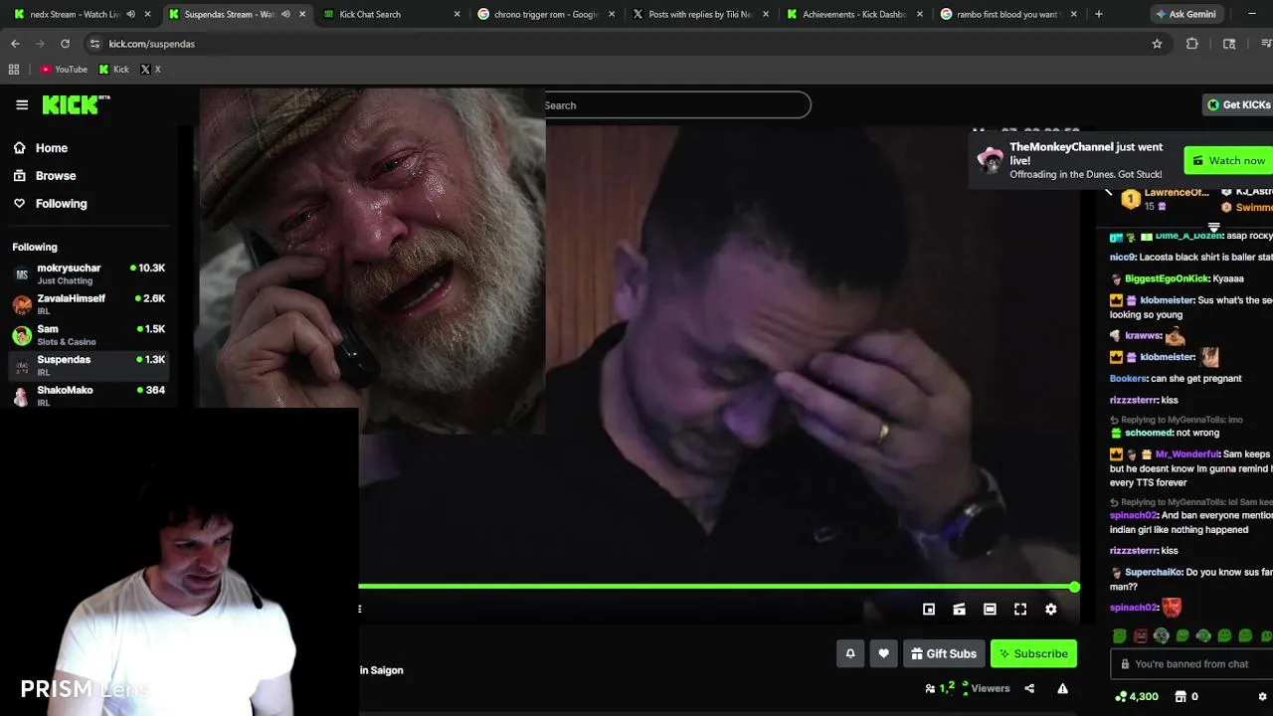
Task: Open the browser extensions puzzle icon
Action: tap(1191, 44)
